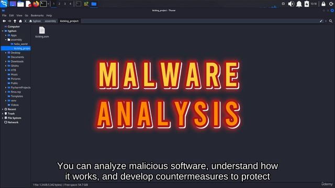Open the kicking.asm file

[x=42, y=32]
